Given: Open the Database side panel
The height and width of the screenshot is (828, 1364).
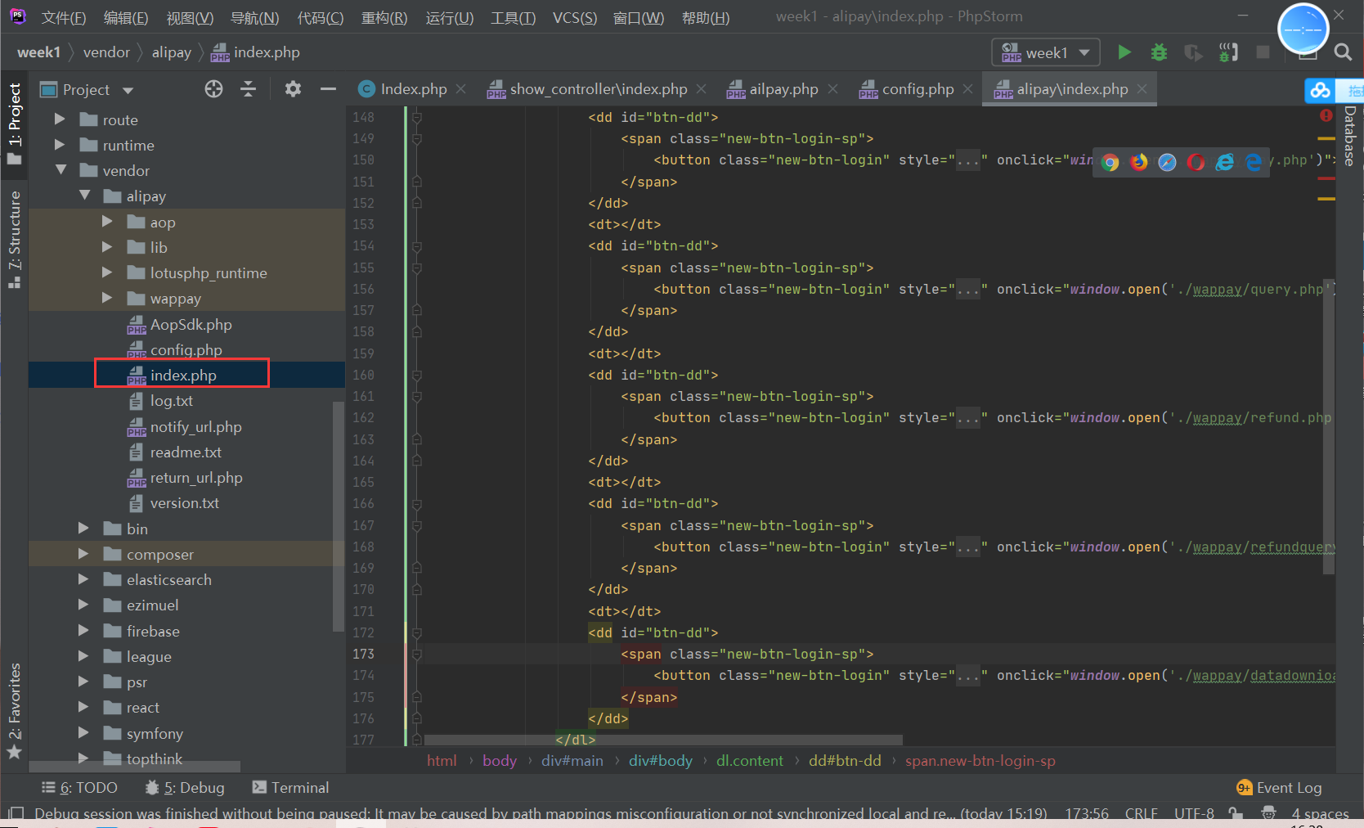Looking at the screenshot, I should pyautogui.click(x=1349, y=136).
